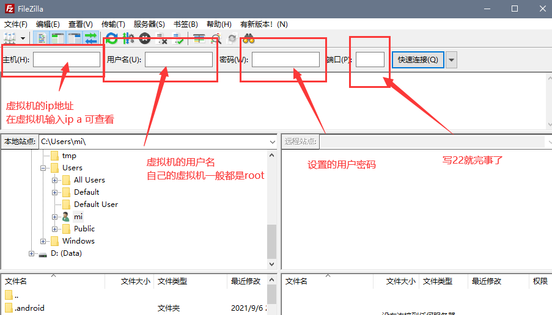This screenshot has height=315, width=552.
Task: Open quick connect history dropdown
Action: click(x=451, y=60)
